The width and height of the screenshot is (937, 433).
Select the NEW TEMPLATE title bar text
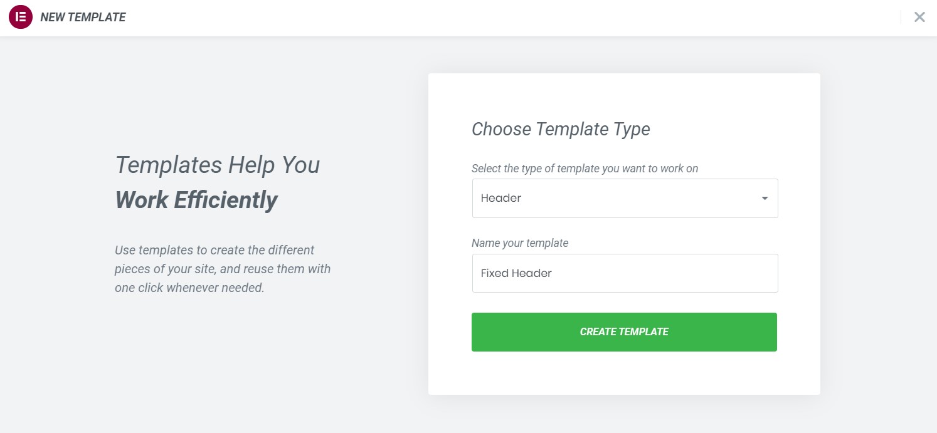pyautogui.click(x=83, y=17)
